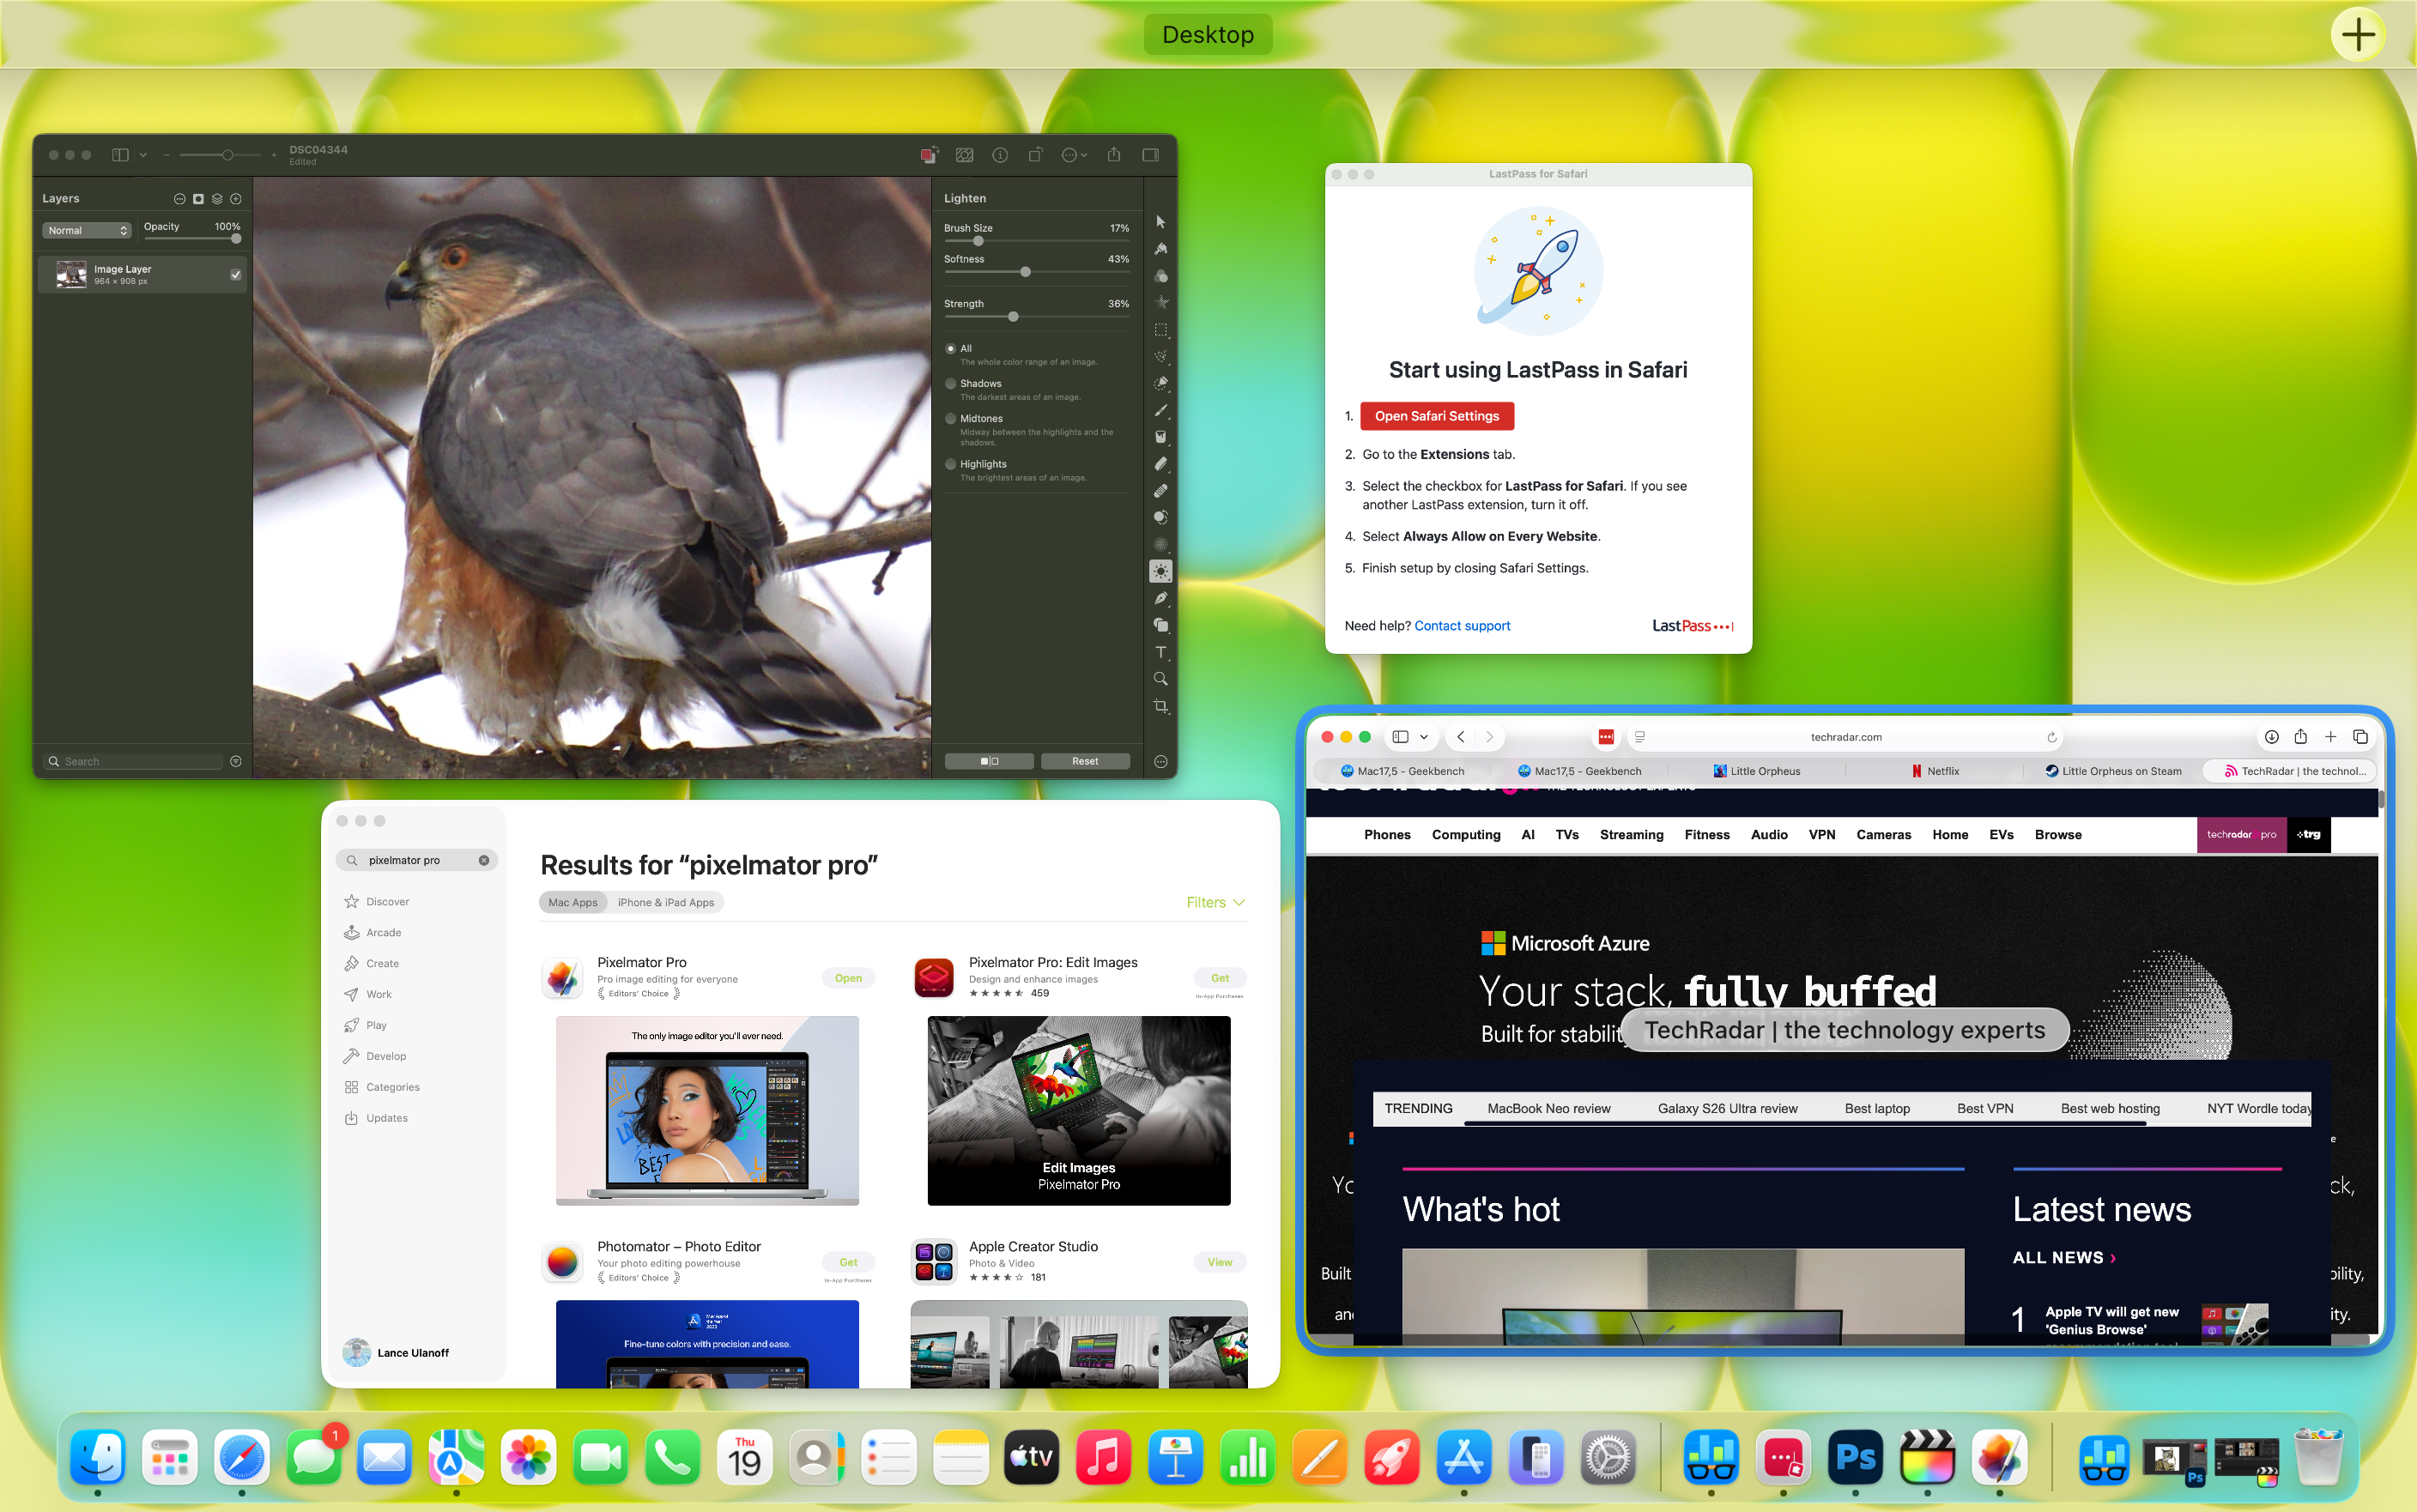The width and height of the screenshot is (2417, 1512).
Task: Toggle the Image Layer visibility checkbox
Action: click(235, 274)
